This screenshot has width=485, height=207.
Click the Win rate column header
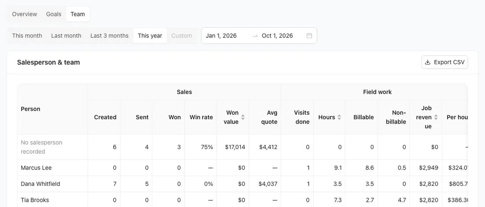pyautogui.click(x=201, y=117)
